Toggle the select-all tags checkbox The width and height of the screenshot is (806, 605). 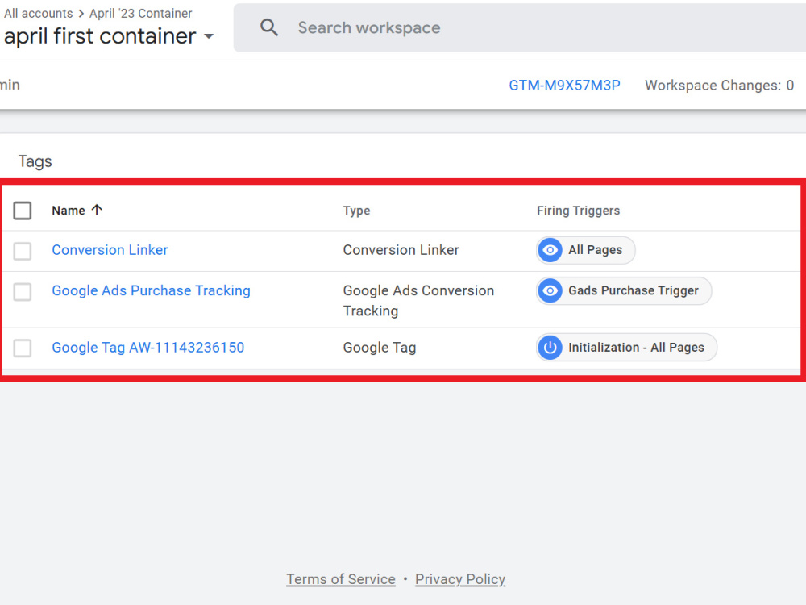[x=23, y=211]
